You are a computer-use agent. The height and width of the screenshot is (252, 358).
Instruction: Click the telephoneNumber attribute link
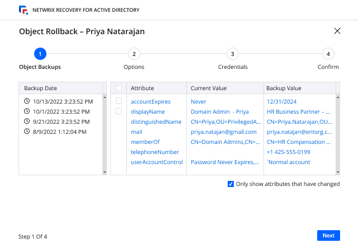[155, 152]
